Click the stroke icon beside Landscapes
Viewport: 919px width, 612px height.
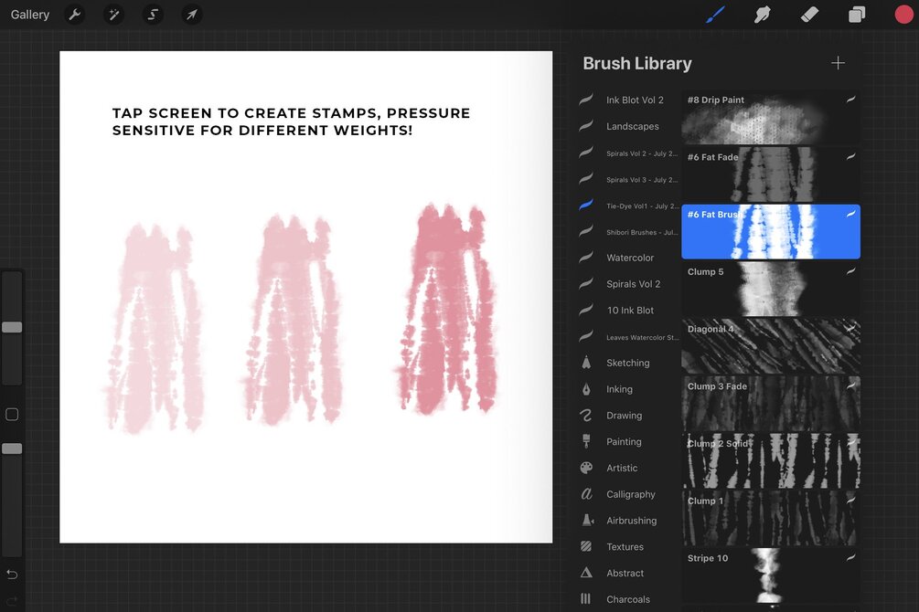pyautogui.click(x=586, y=126)
